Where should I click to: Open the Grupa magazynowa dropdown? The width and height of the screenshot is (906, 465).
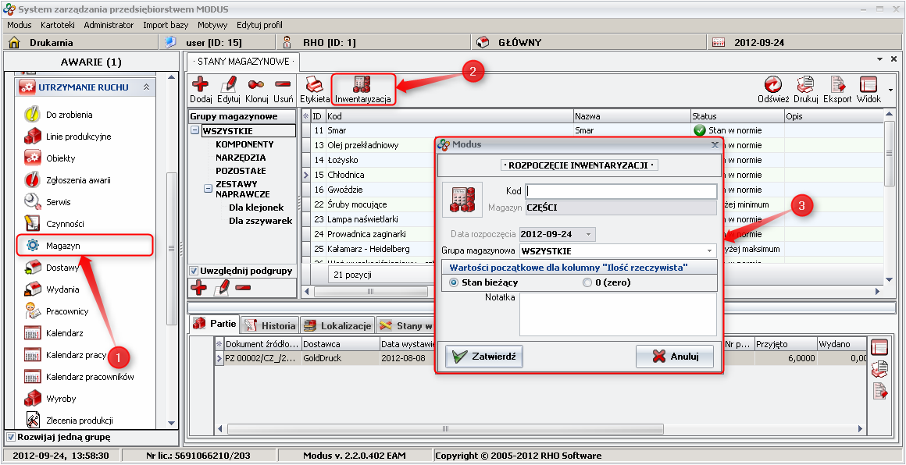click(x=709, y=251)
